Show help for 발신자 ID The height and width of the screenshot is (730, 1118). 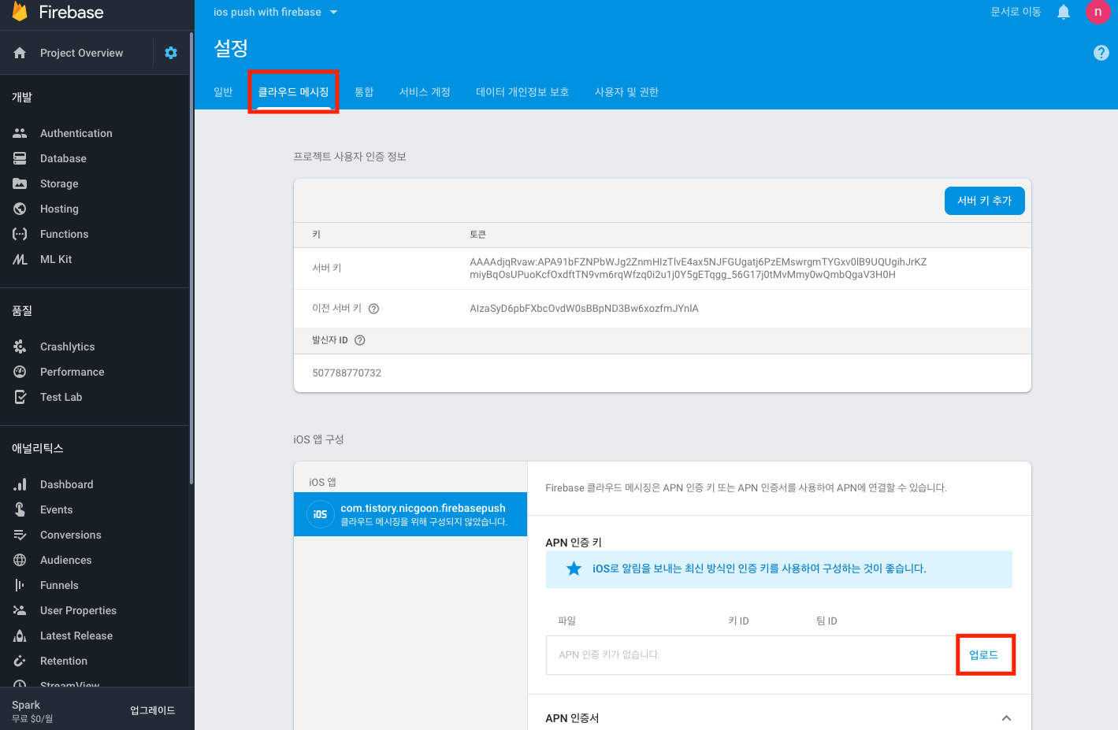[360, 340]
